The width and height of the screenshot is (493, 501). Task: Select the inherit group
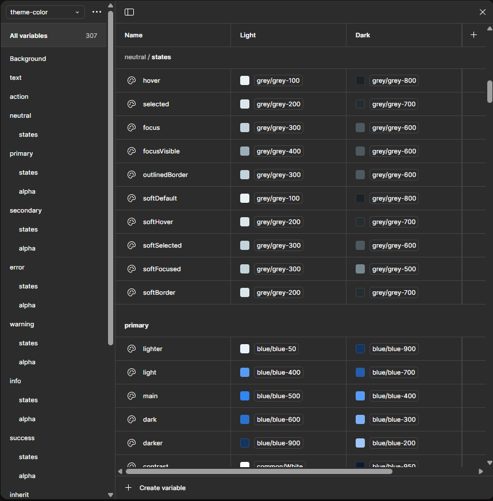pyautogui.click(x=19, y=495)
